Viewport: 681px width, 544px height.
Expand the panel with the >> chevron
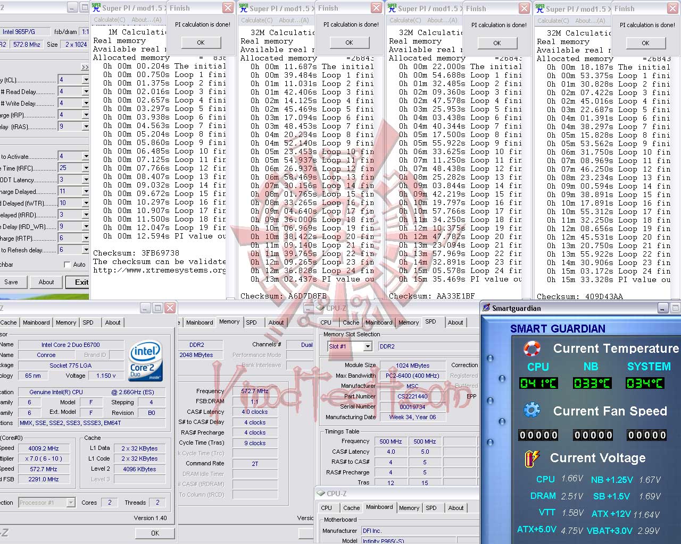click(85, 67)
